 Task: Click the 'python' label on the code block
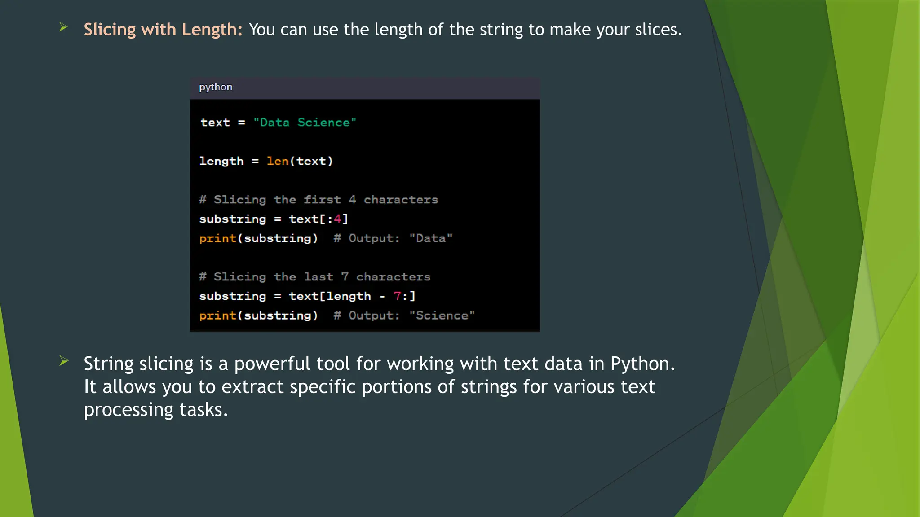tap(216, 87)
